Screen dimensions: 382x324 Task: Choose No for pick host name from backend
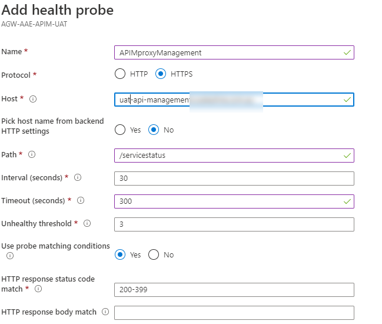[154, 130]
